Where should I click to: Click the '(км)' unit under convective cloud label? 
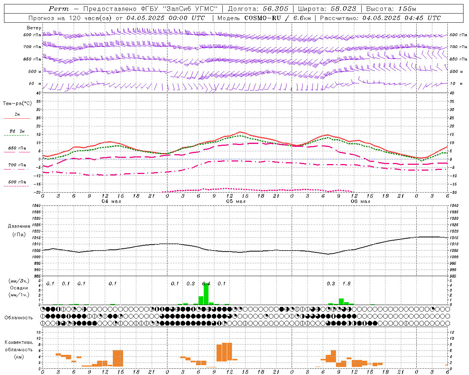[x=19, y=356]
